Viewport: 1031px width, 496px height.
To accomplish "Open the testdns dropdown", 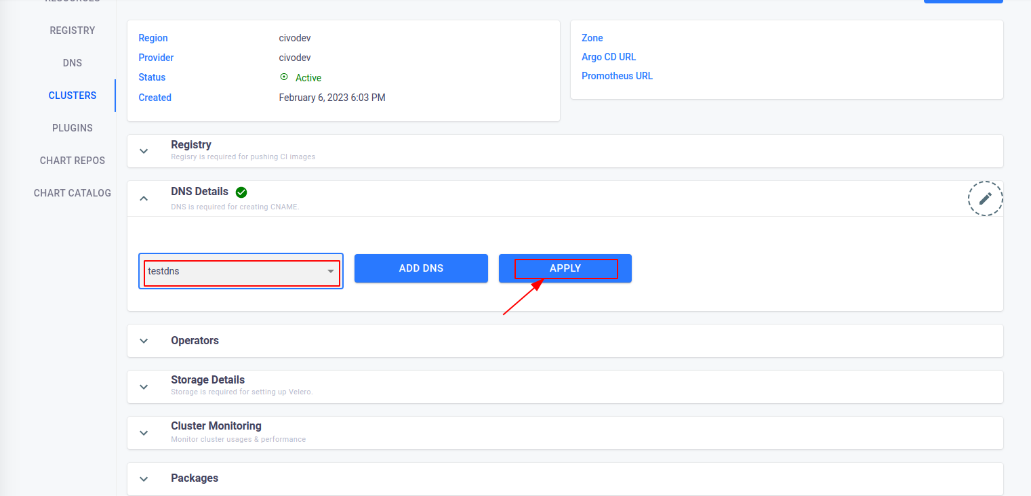I will coord(241,271).
